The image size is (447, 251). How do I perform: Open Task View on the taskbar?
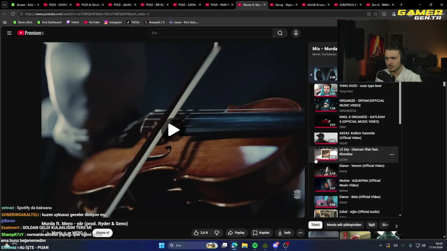(x=225, y=245)
